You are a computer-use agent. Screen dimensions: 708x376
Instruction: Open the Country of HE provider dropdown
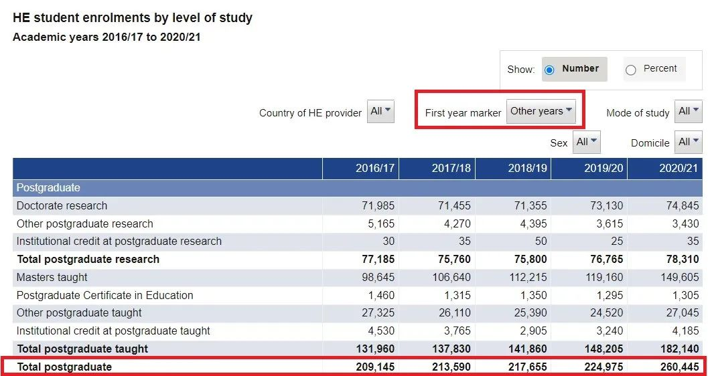click(x=380, y=112)
